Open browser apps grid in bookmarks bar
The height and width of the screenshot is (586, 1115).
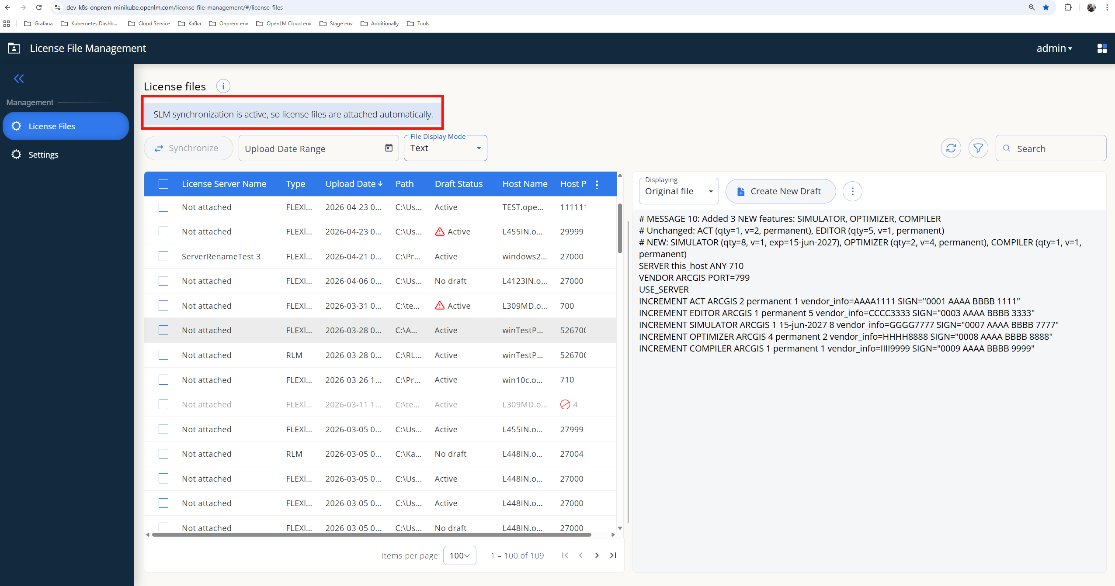[7, 24]
